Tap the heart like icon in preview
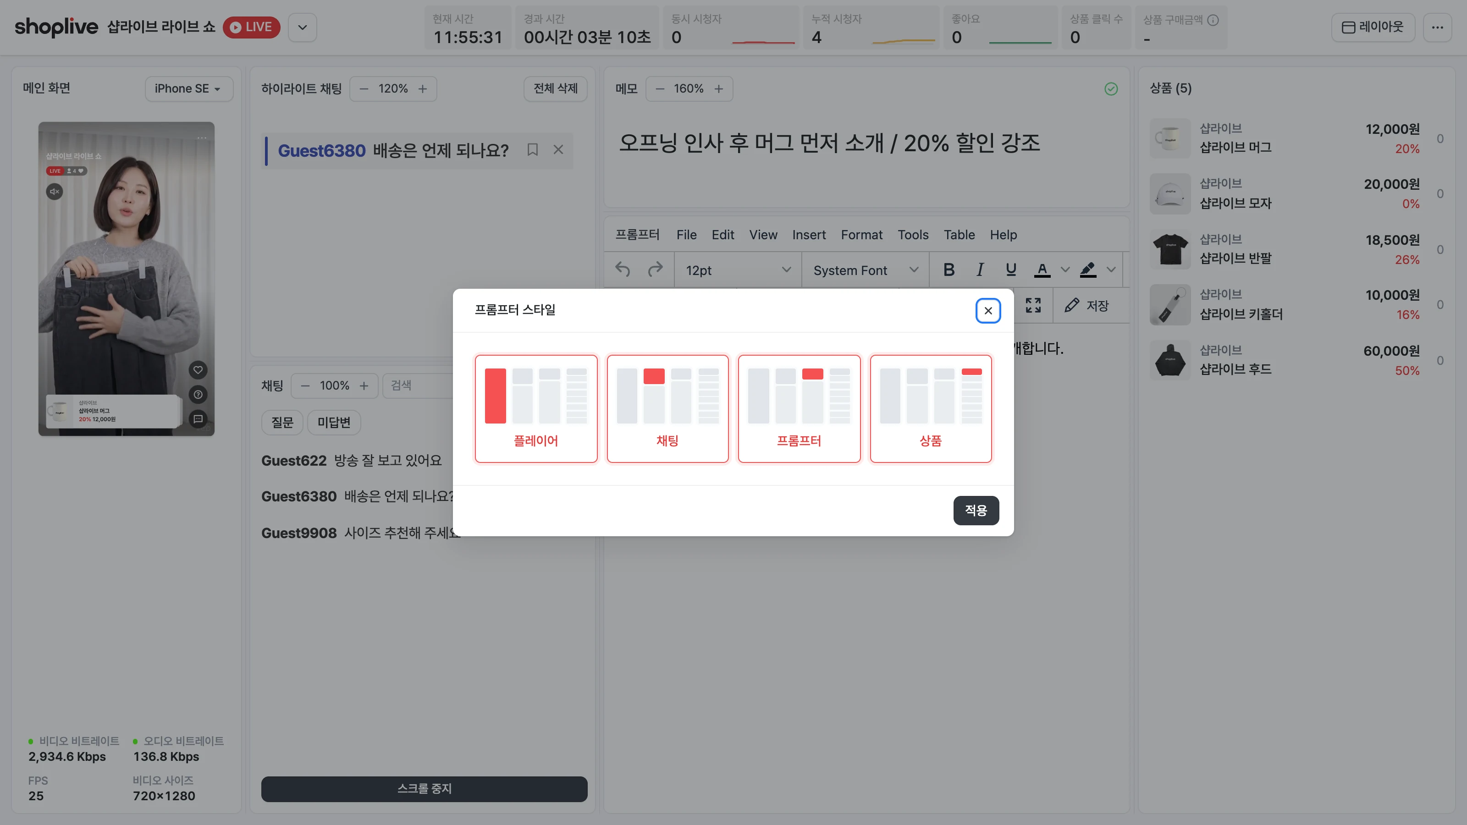The height and width of the screenshot is (825, 1467). pos(198,370)
